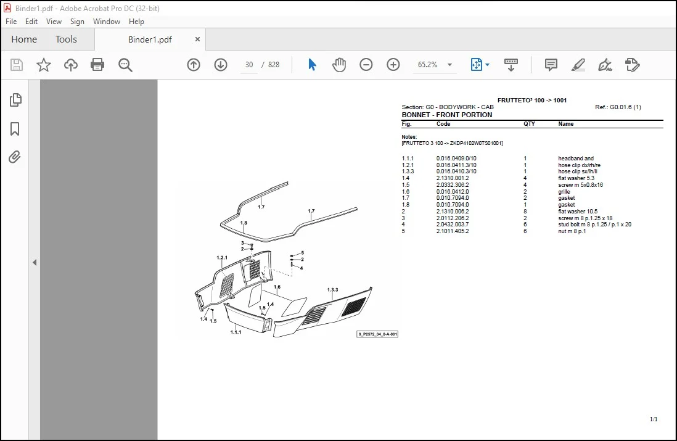Click diagram callout 1.1.1
This screenshot has width=677, height=441.
point(236,332)
